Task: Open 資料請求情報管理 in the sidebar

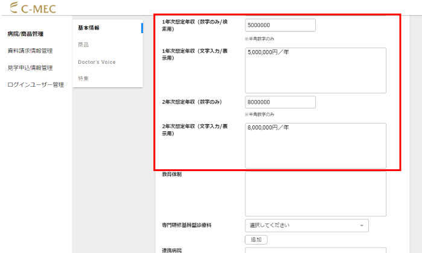Action: pyautogui.click(x=30, y=51)
